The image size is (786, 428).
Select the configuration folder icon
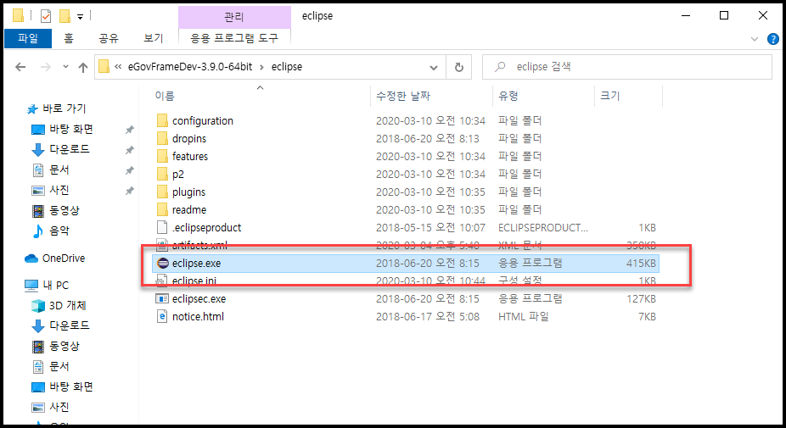click(162, 120)
